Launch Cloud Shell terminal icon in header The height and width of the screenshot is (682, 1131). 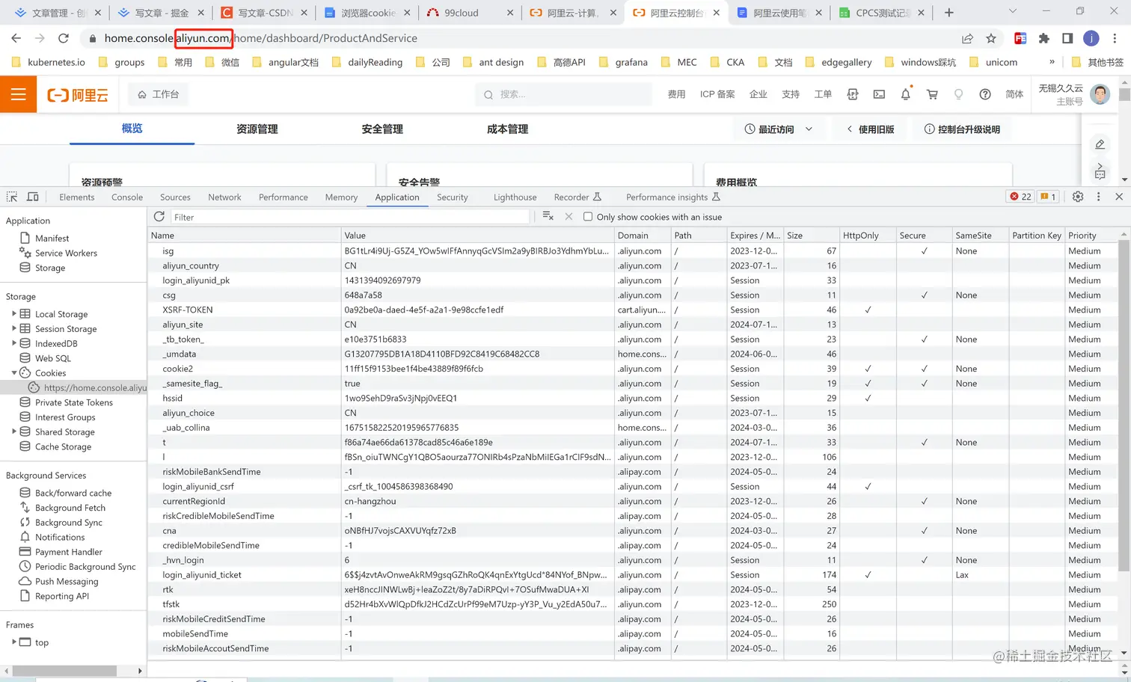pos(879,94)
